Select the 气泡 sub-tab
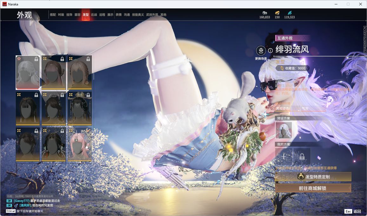This screenshot has height=216, width=367. pyautogui.click(x=305, y=108)
